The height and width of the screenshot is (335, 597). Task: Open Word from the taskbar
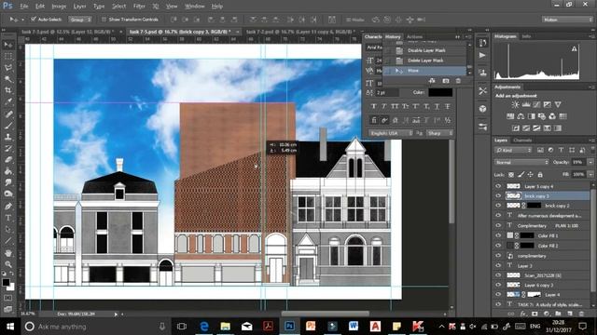[x=354, y=327]
